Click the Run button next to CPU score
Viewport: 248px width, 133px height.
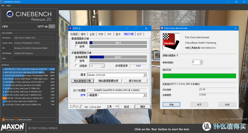coord(52,27)
